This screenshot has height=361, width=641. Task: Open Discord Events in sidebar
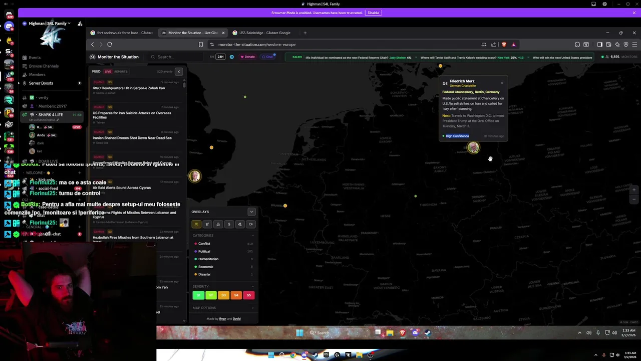(35, 58)
